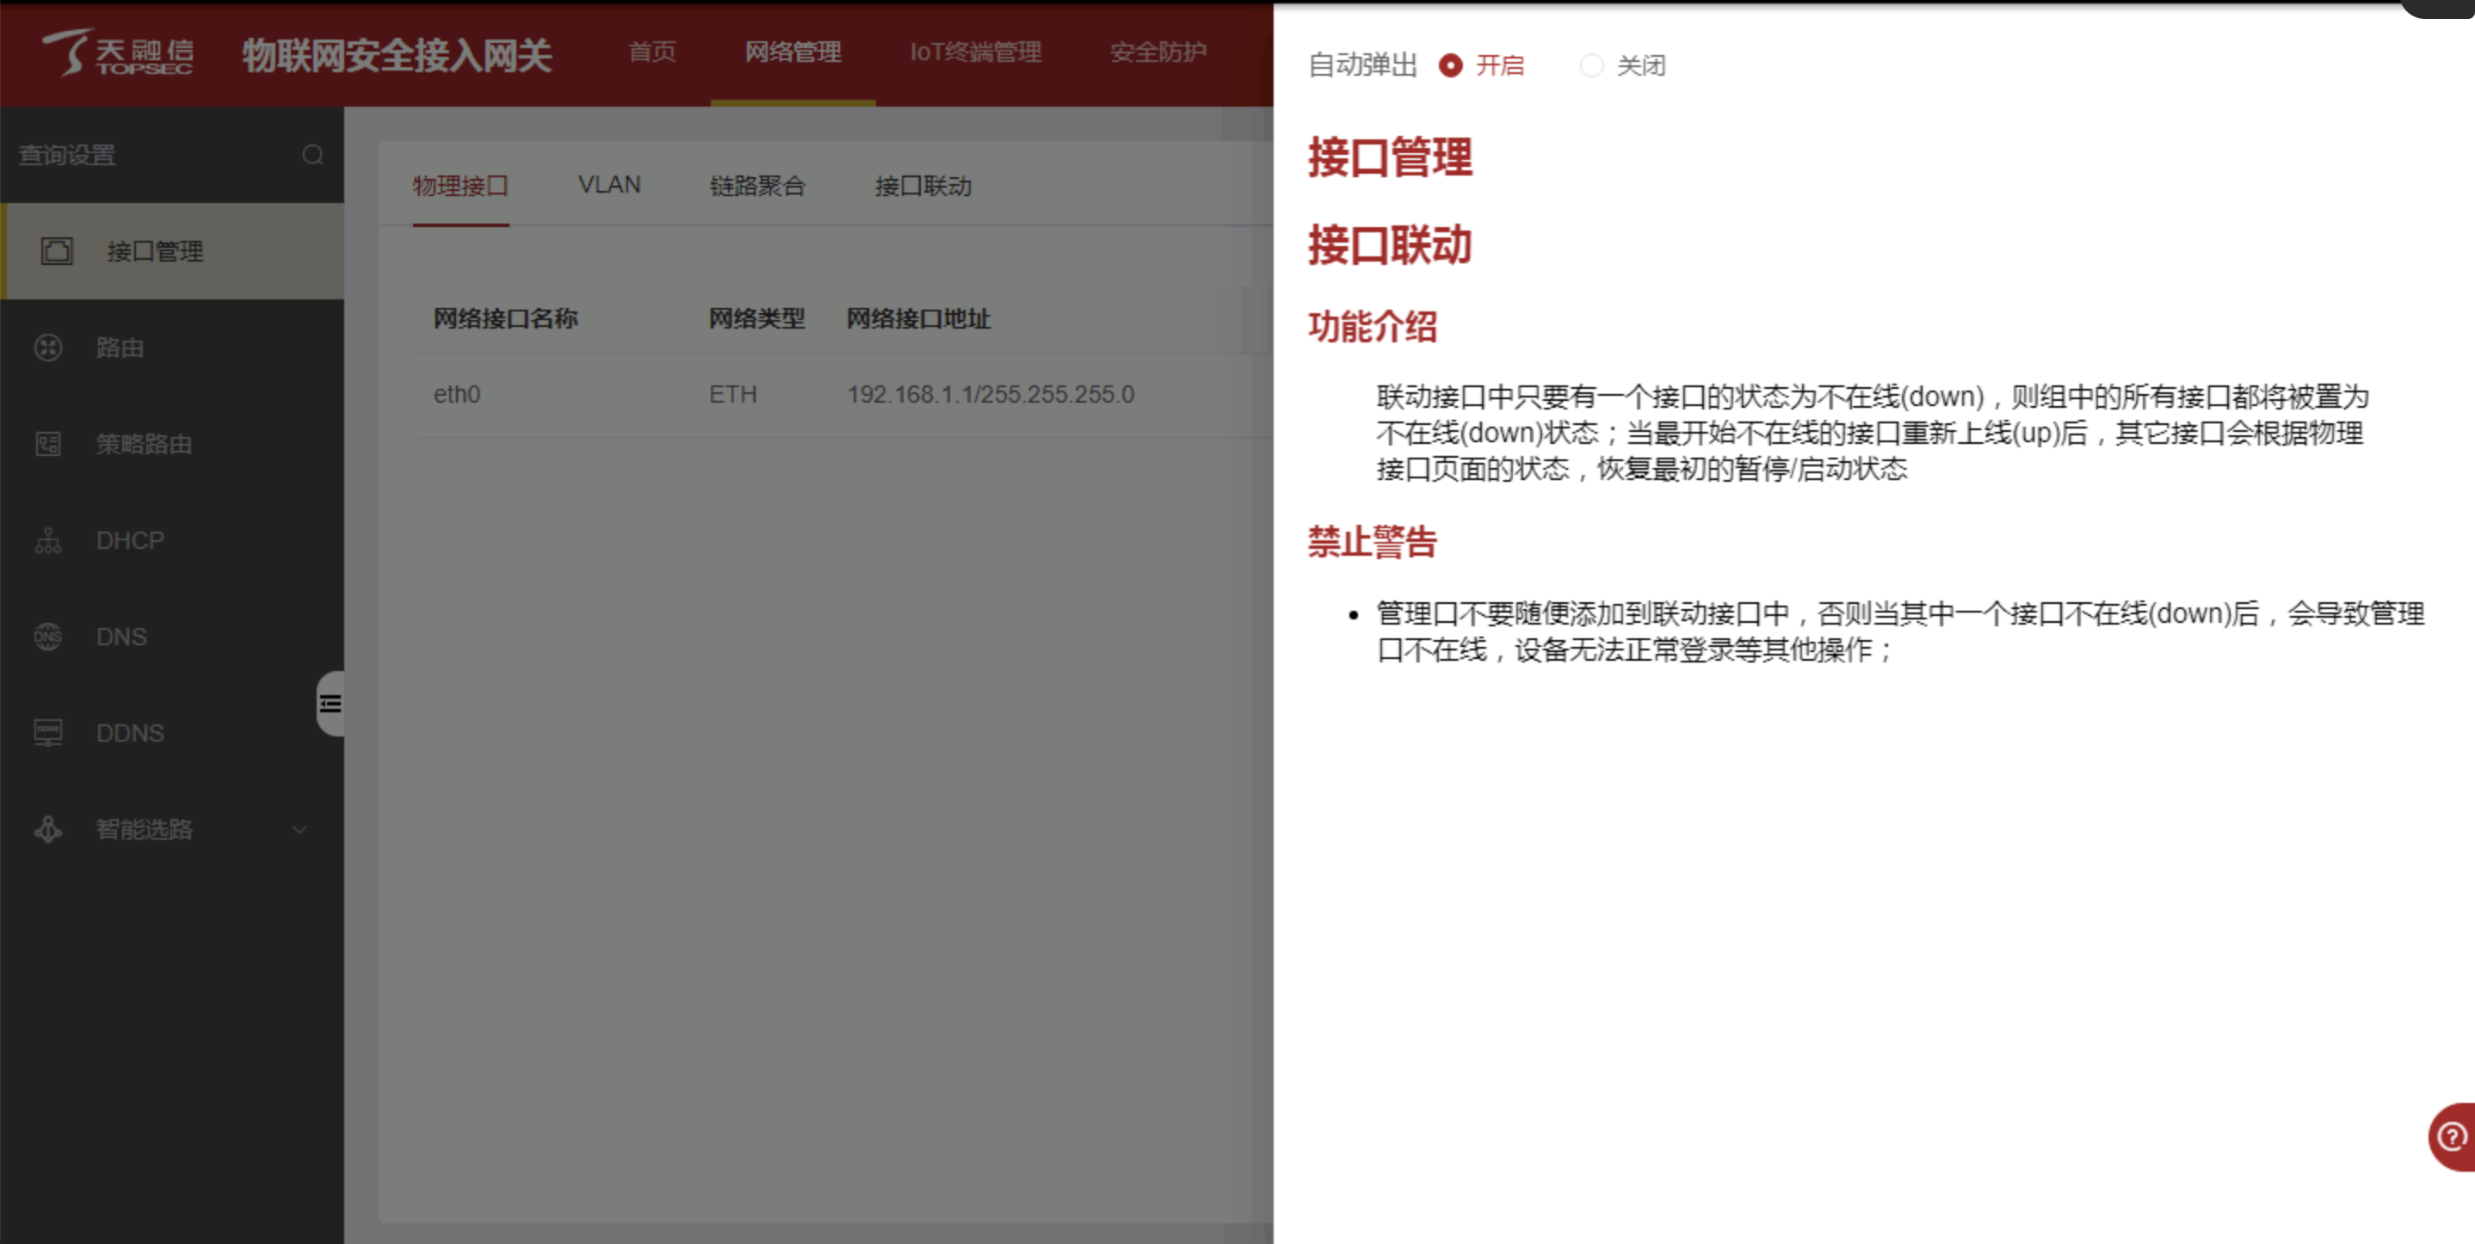Click the 网络接口地址 column header

918,318
